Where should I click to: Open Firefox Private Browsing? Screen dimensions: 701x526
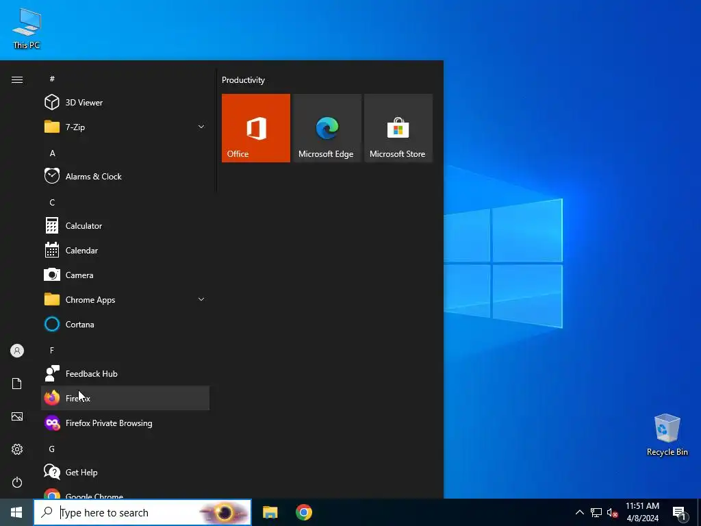[125, 423]
